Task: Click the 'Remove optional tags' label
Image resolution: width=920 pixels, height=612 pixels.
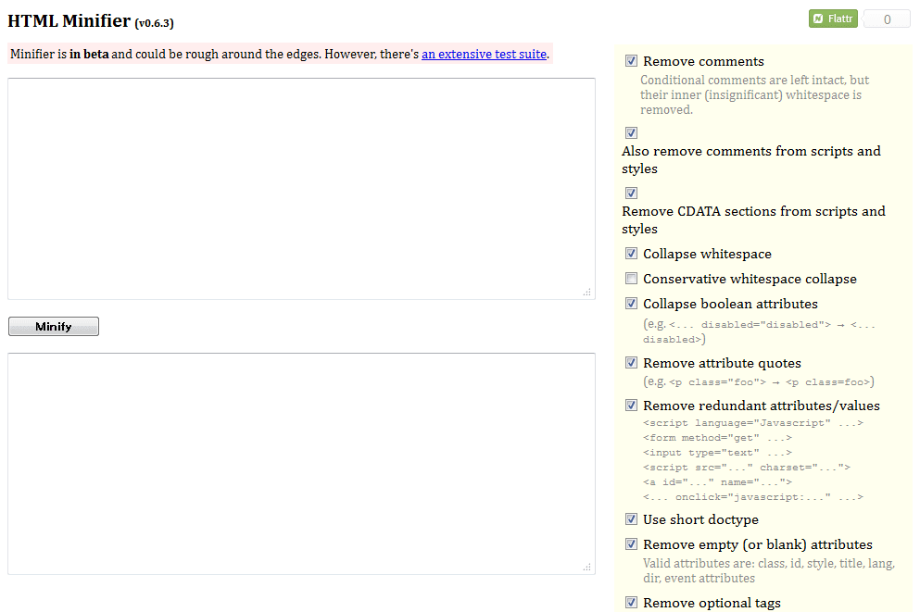Action: pos(712,603)
